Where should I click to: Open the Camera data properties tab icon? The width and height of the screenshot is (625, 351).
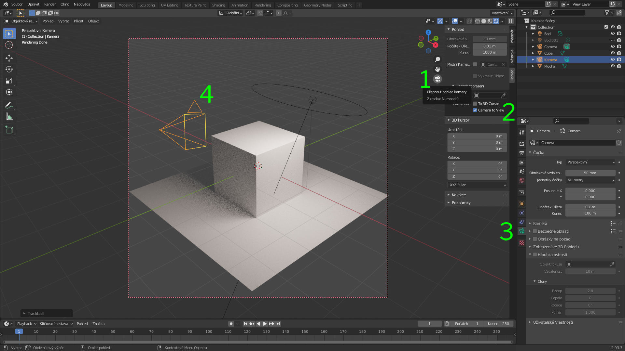pos(522,231)
